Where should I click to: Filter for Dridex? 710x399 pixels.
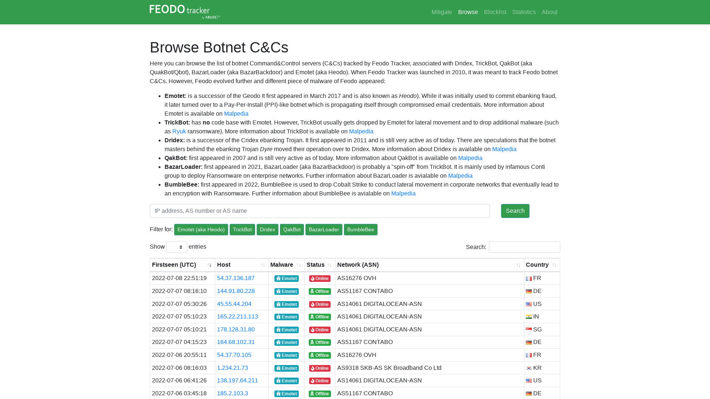[x=267, y=230]
